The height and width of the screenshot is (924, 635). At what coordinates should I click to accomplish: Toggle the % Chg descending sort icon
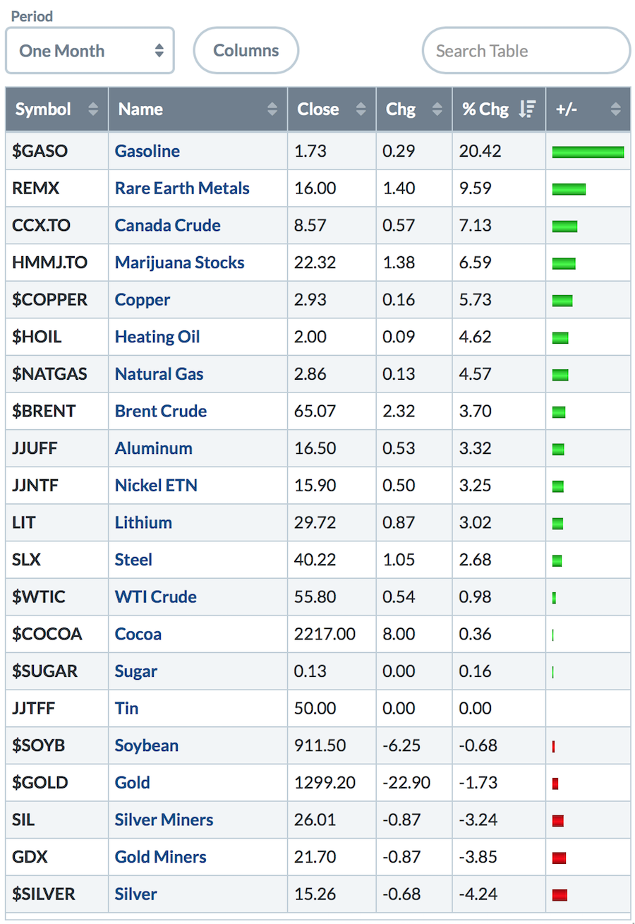point(527,109)
